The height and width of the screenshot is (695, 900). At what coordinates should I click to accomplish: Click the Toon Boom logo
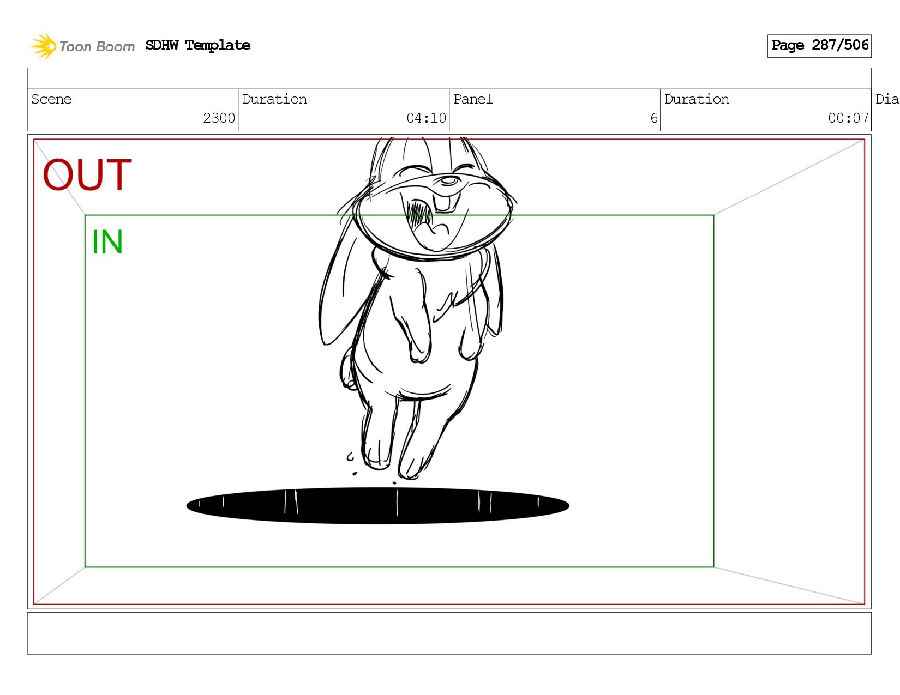click(82, 46)
